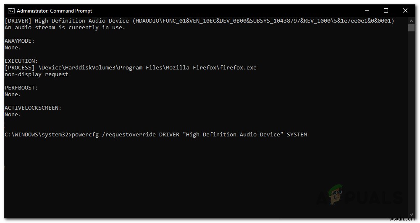Click the scrollbar thumb
The image size is (420, 223).
click(411, 28)
